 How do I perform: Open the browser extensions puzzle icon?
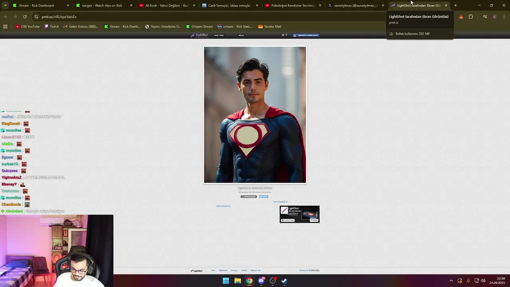[x=471, y=17]
